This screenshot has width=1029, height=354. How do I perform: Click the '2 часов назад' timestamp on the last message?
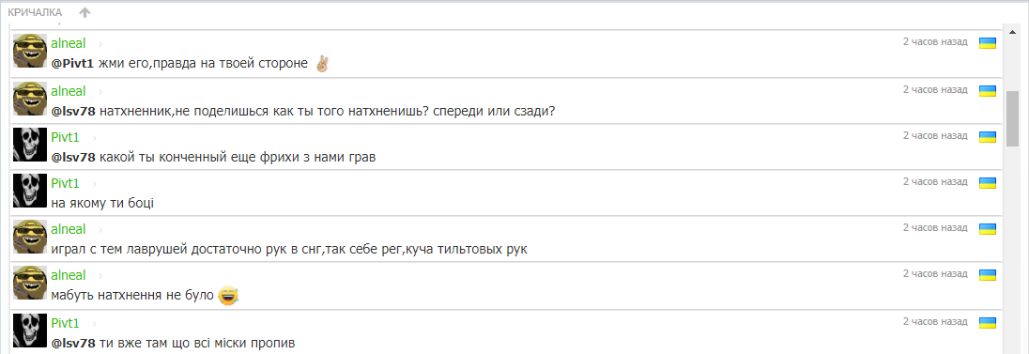(x=934, y=322)
